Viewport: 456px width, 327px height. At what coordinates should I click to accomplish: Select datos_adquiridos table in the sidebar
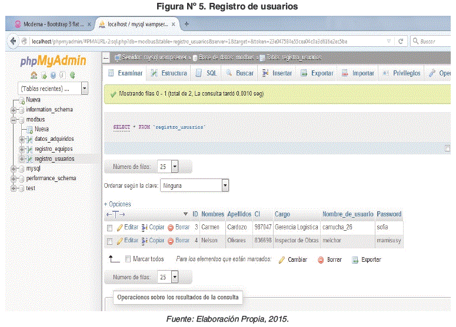[54, 139]
